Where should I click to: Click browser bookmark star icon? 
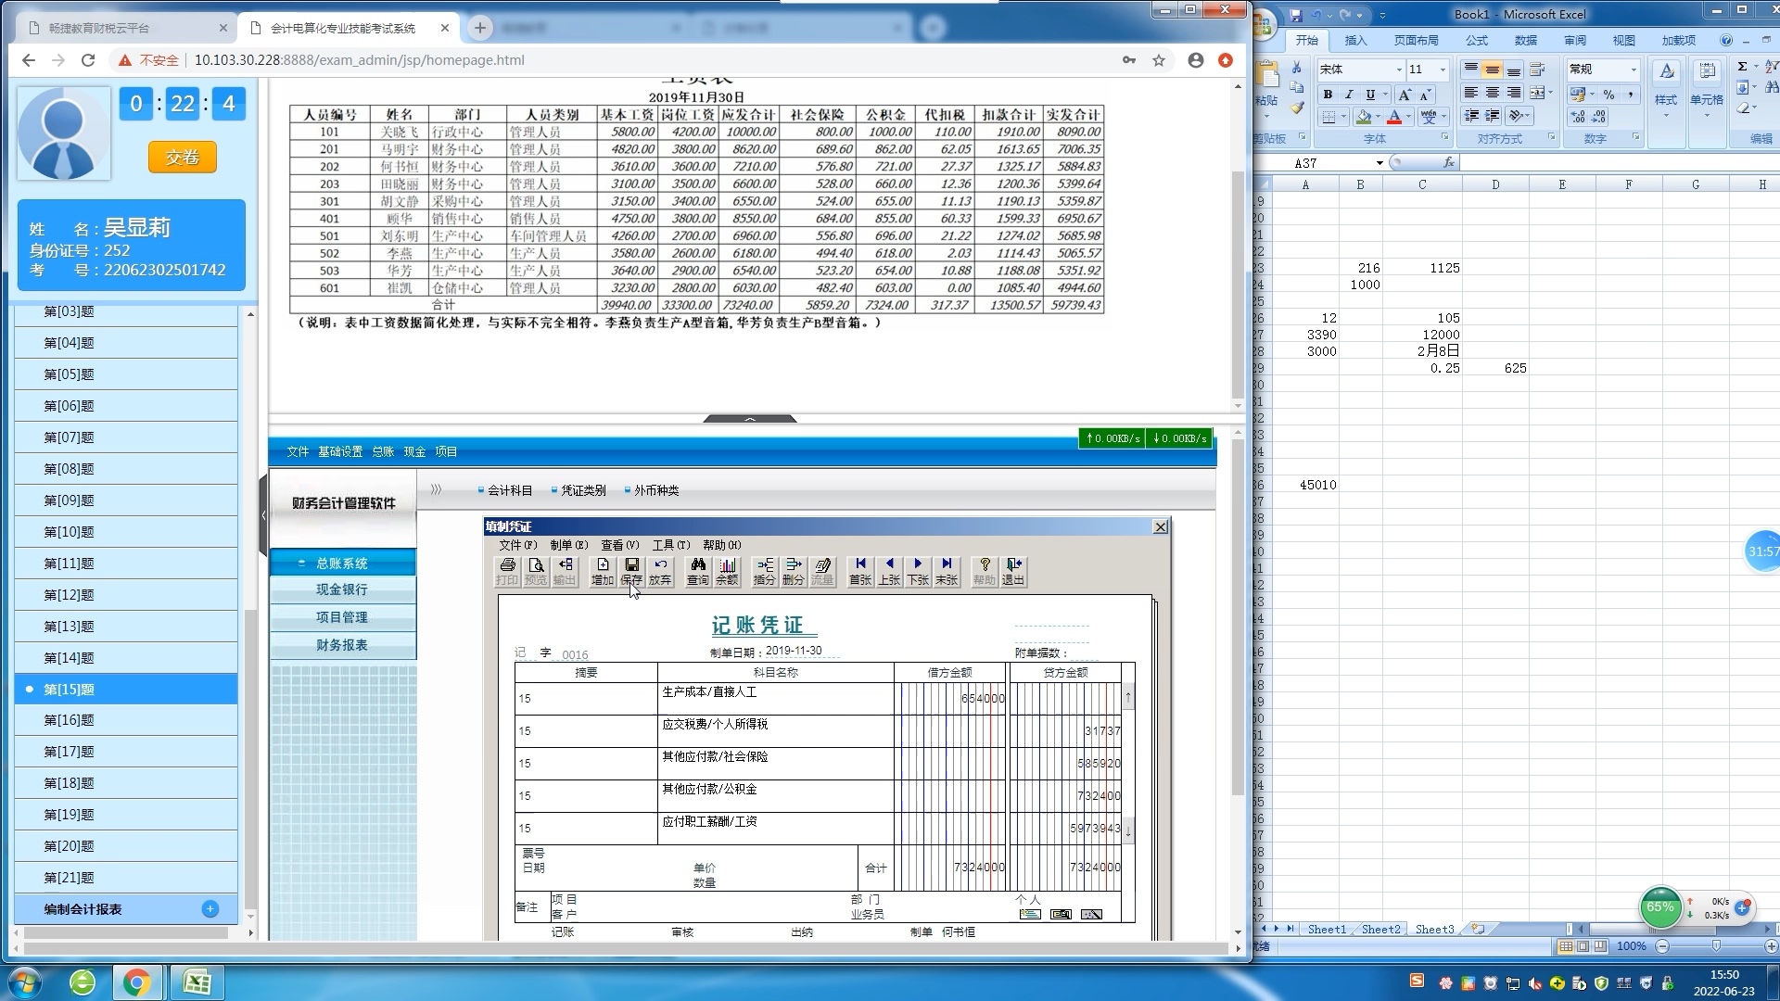pyautogui.click(x=1159, y=60)
